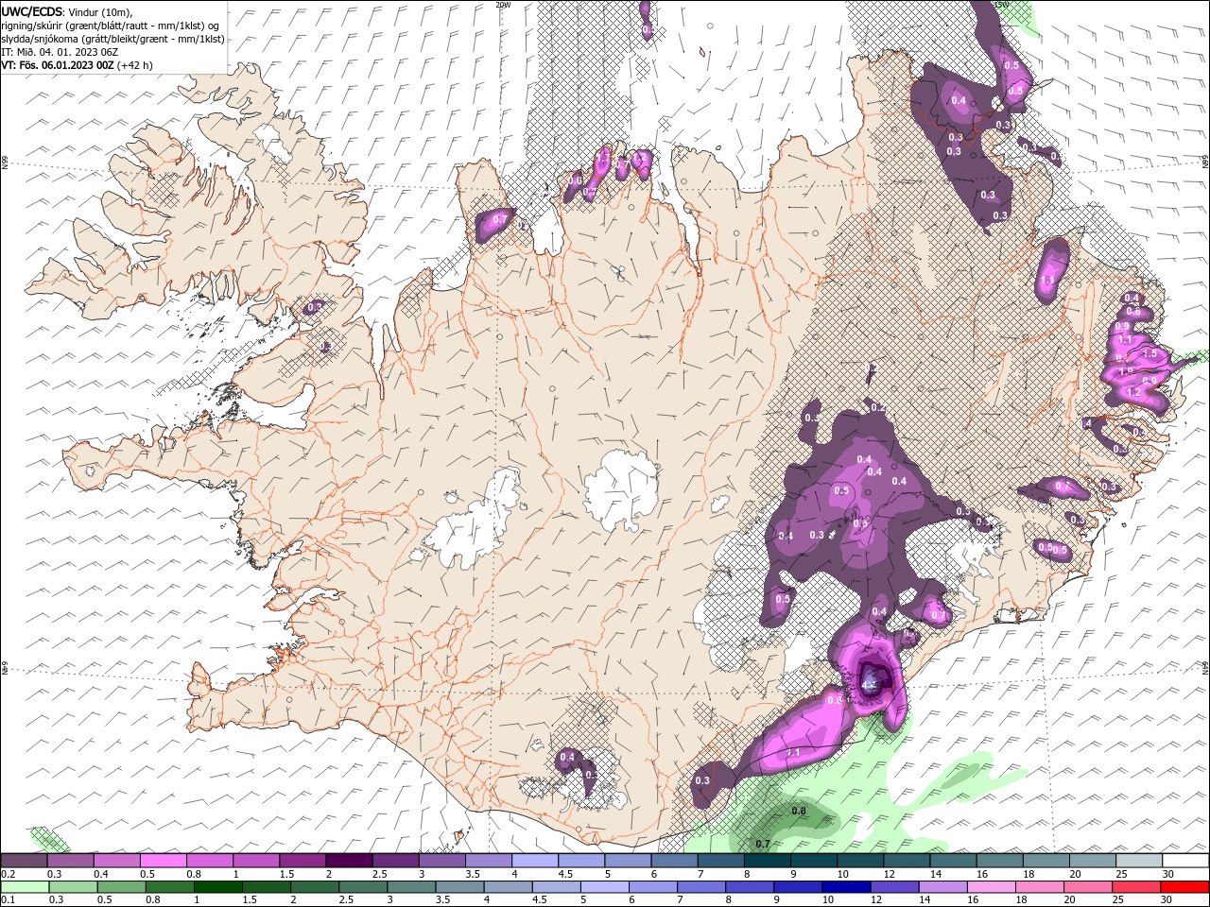Screen dimensions: 1210x907
Task: Select the red swatch ending the lower scale
Action: [x=1184, y=887]
